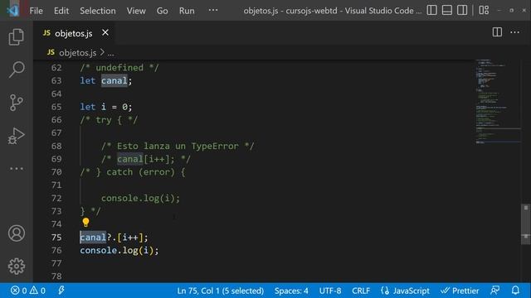531x298 pixels.
Task: Click 'let i = 0;' on line 65
Action: coord(106,107)
